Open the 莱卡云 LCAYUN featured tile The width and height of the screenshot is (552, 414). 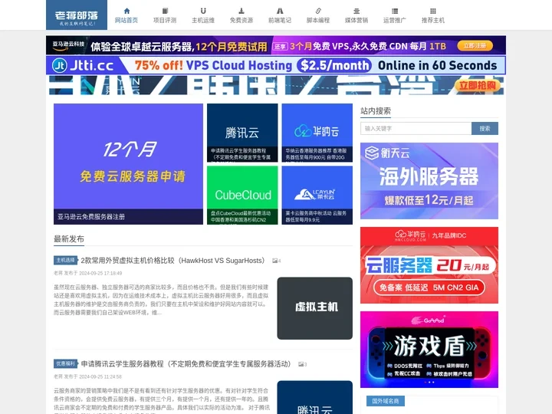click(x=317, y=195)
